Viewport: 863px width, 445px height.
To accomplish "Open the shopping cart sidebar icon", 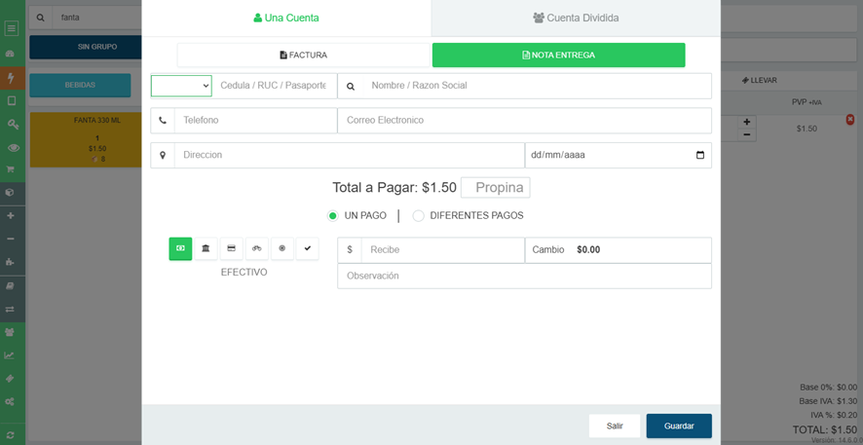I will 10,169.
